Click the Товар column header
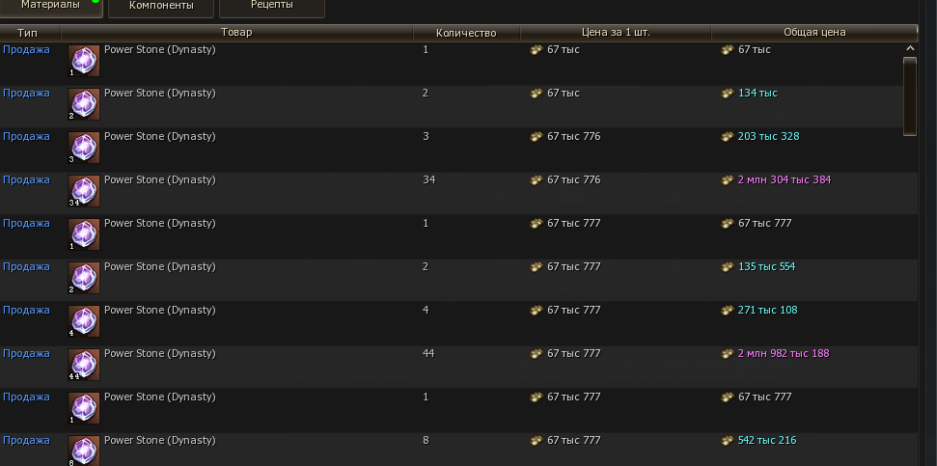 tap(236, 33)
